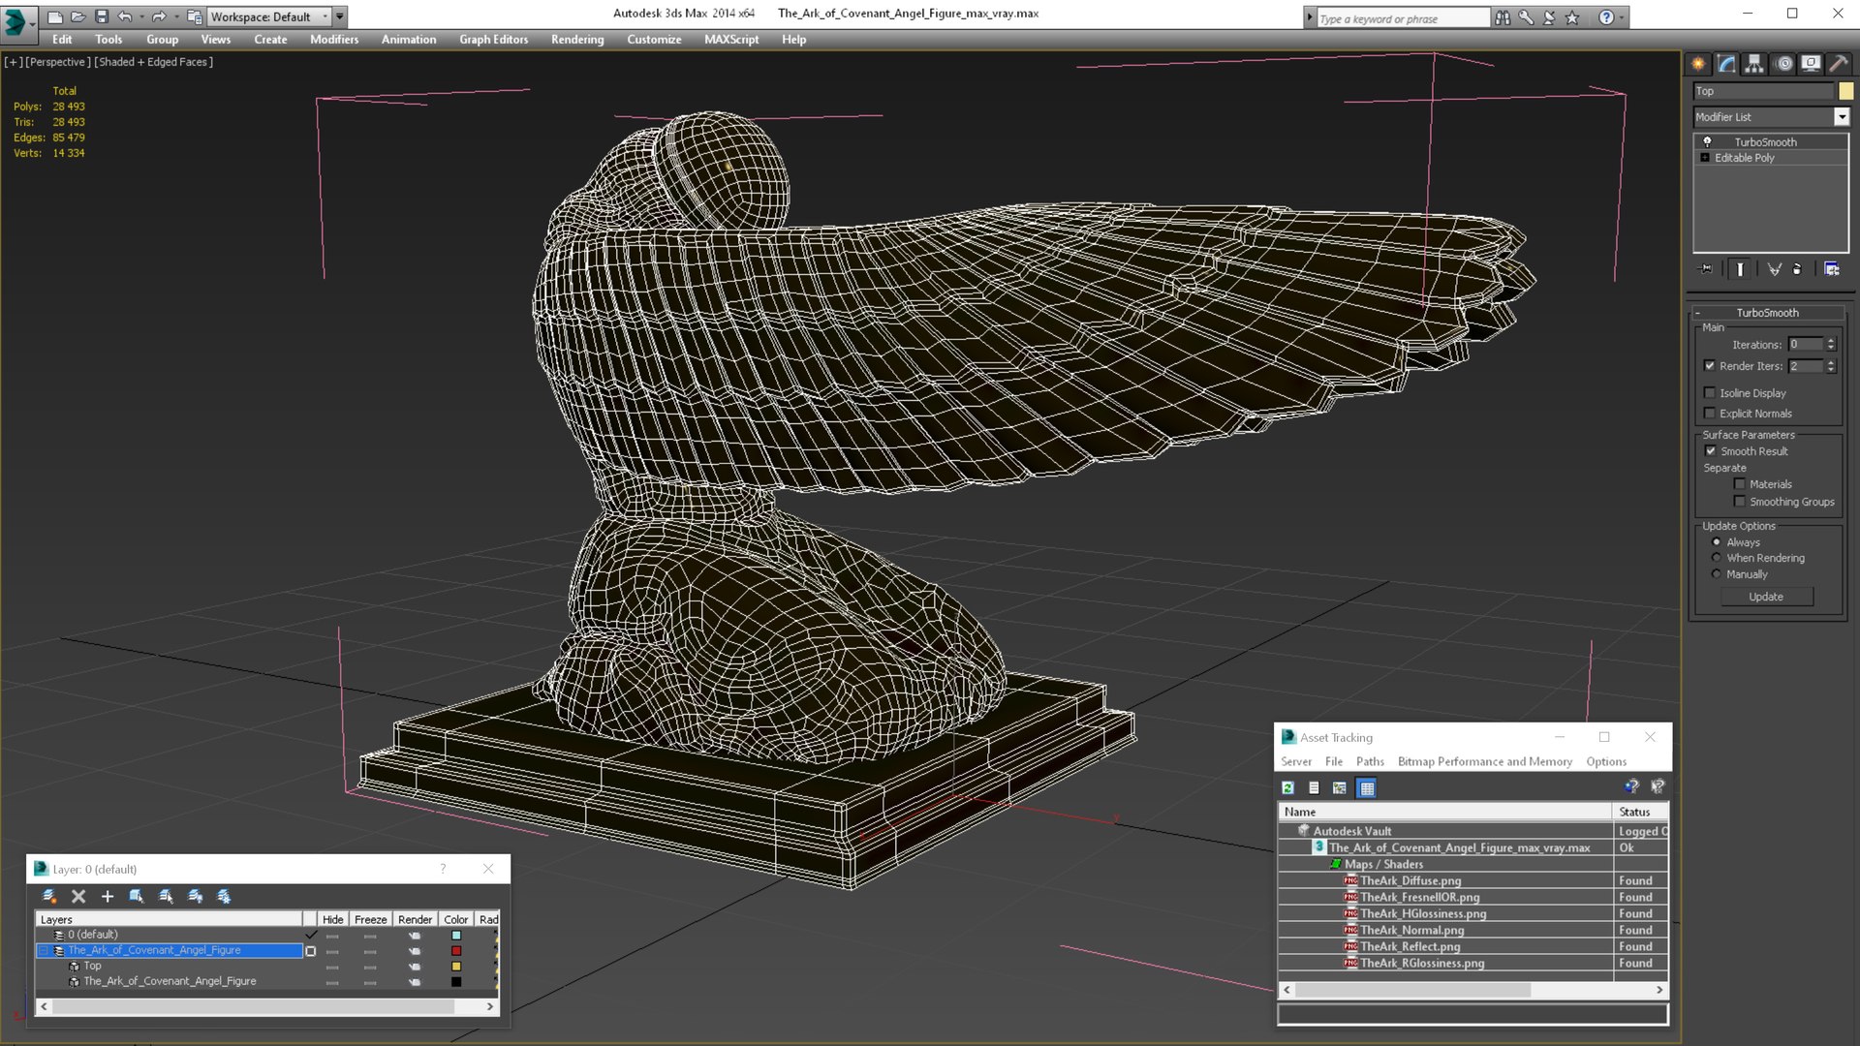Screen dimensions: 1860x1046
Task: Toggle Show End Result icon
Action: (x=1740, y=269)
